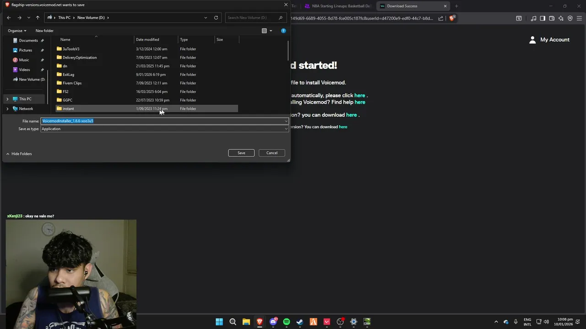Click 'here' link after 'Find help'
Viewport: 586px width, 329px height.
[x=360, y=102]
